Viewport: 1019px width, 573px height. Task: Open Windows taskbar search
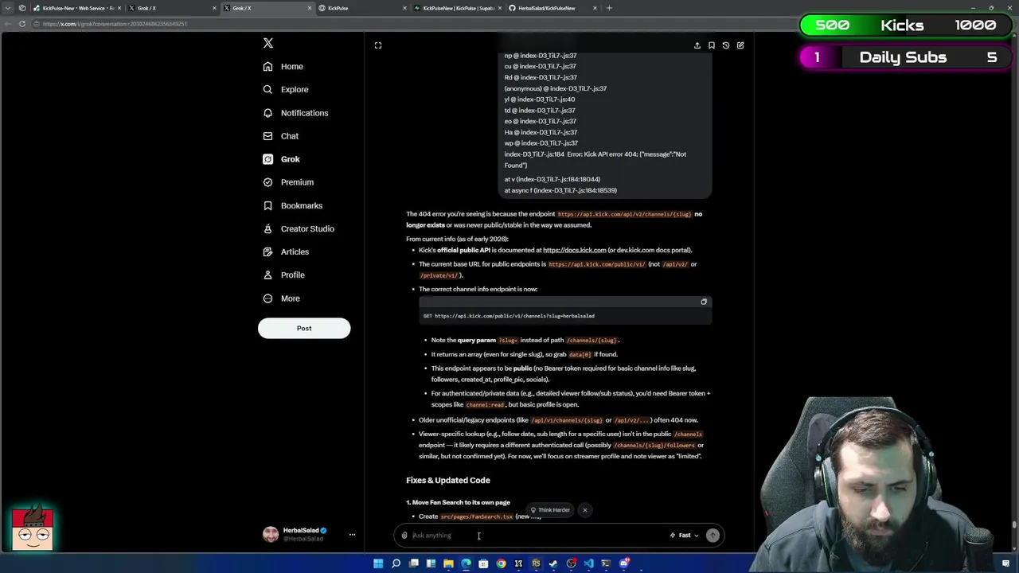click(x=396, y=563)
